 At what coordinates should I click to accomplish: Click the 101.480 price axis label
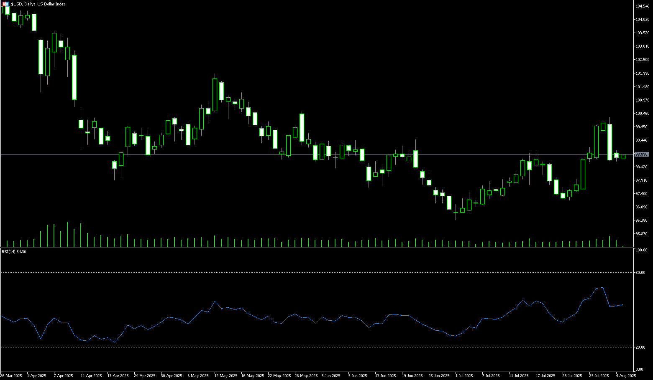point(642,86)
